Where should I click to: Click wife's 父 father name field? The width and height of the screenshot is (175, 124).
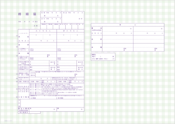[67, 62]
